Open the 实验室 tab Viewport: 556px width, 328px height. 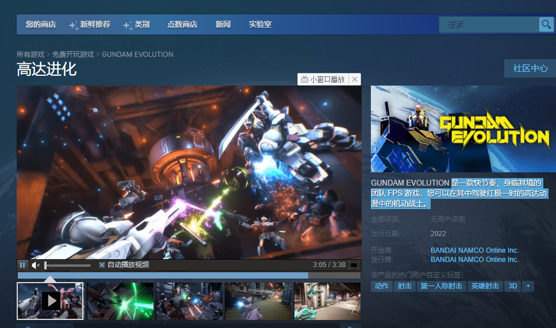click(x=260, y=25)
